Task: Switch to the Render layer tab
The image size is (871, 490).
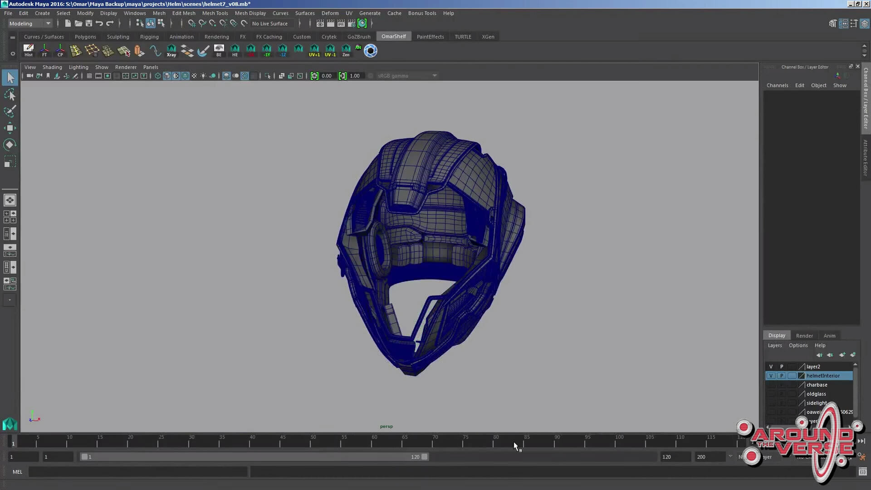Action: pyautogui.click(x=804, y=336)
